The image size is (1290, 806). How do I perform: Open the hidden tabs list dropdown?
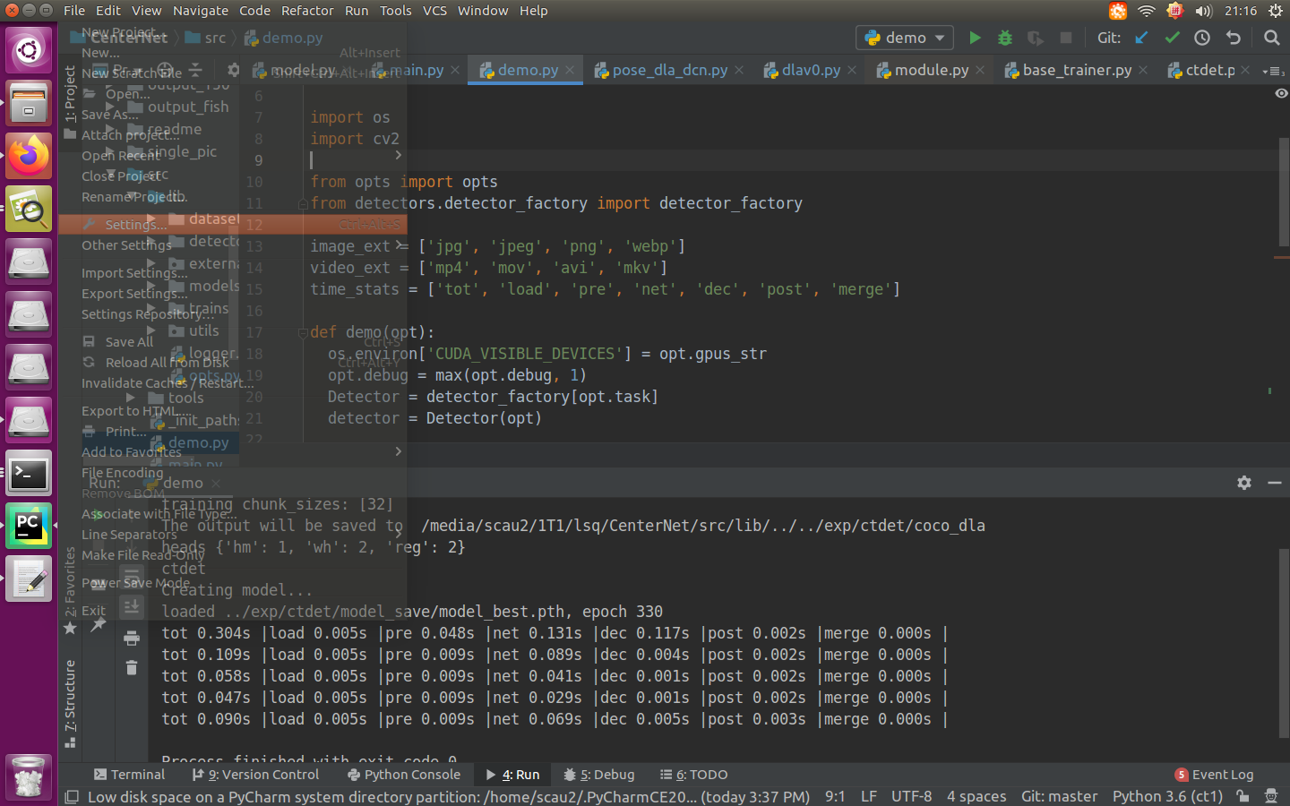1276,70
